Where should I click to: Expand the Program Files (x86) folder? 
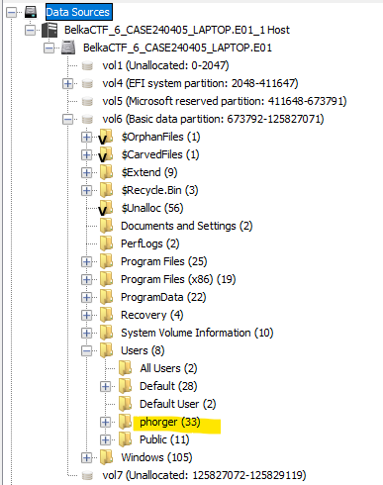tap(86, 280)
